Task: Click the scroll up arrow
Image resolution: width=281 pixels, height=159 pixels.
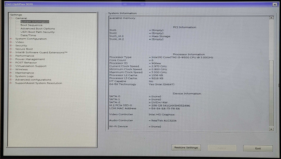Action: (271, 18)
